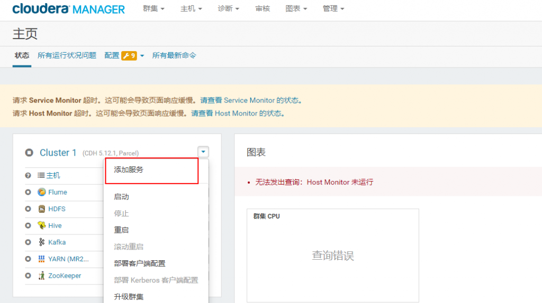Open the 所有最新命令 tab
The width and height of the screenshot is (542, 303).
point(174,55)
